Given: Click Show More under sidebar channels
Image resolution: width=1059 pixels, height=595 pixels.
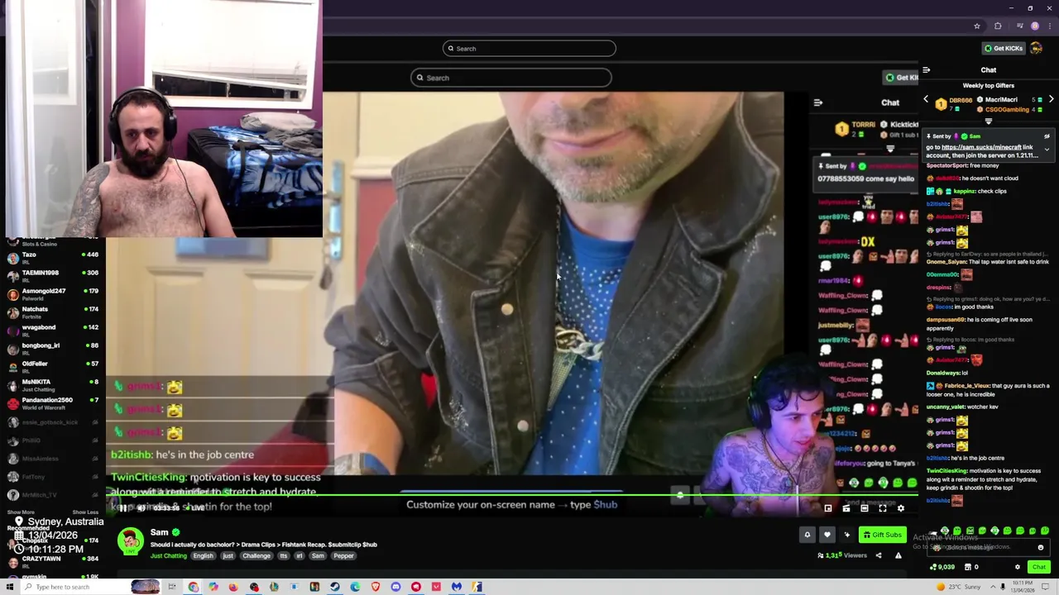Looking at the screenshot, I should pyautogui.click(x=21, y=512).
